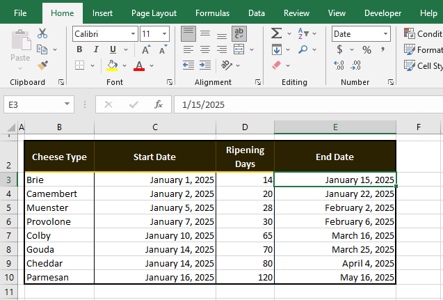
Task: Open Find & Select magnifier
Action: 303,49
